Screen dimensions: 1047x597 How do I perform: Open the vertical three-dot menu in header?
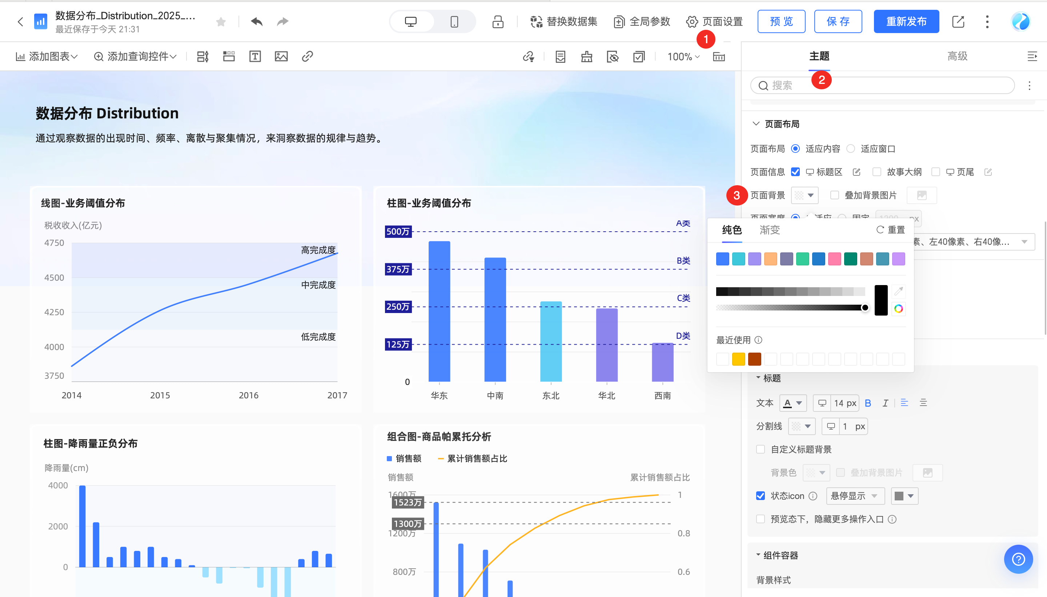(987, 22)
